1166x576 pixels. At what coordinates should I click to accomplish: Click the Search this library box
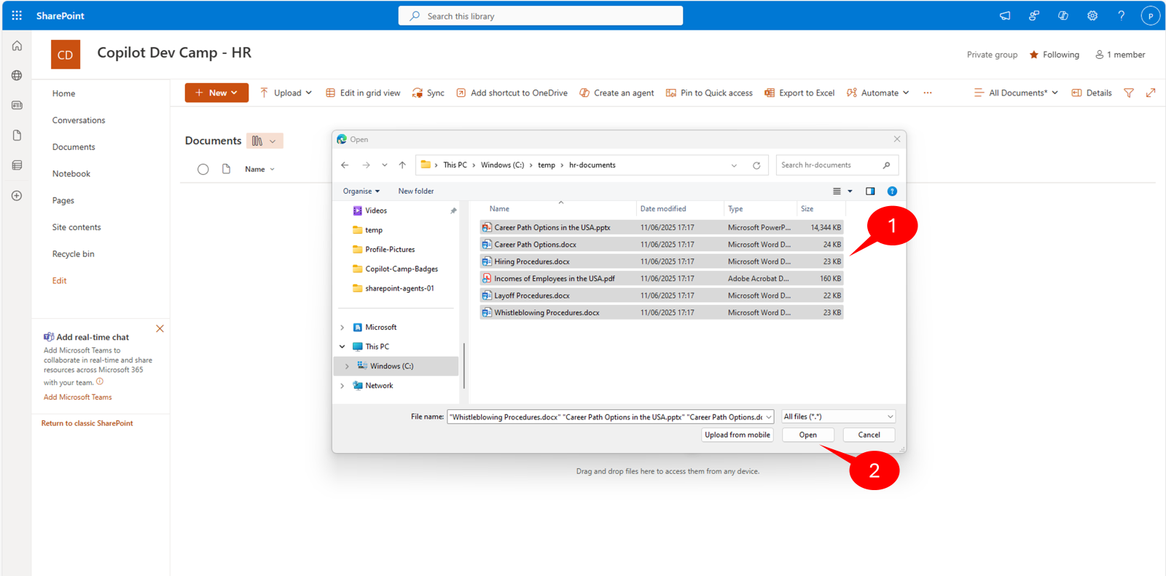coord(541,15)
